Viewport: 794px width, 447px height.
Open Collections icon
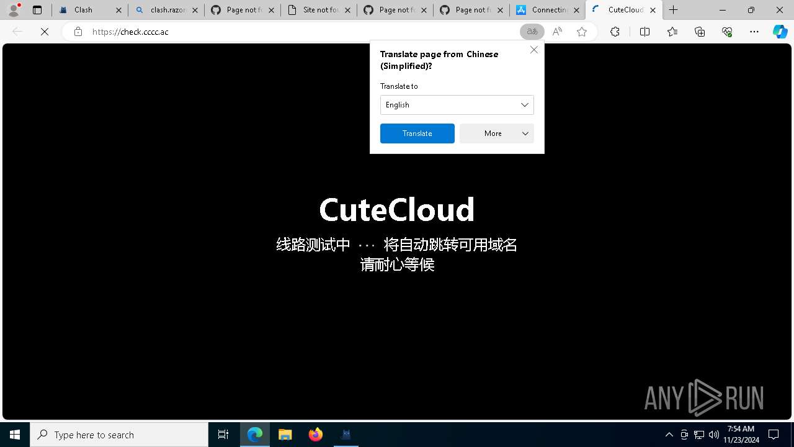700,32
